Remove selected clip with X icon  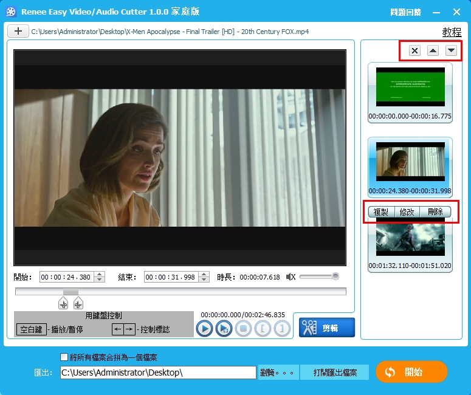[x=414, y=50]
